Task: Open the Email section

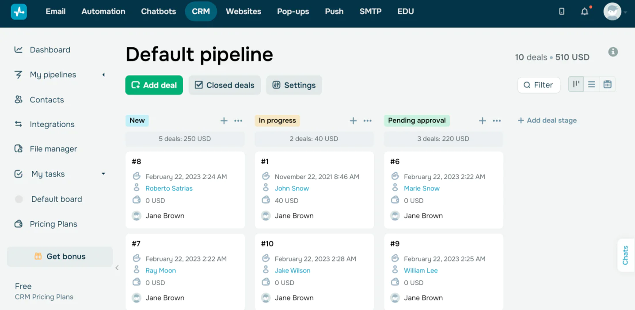Action: point(56,11)
